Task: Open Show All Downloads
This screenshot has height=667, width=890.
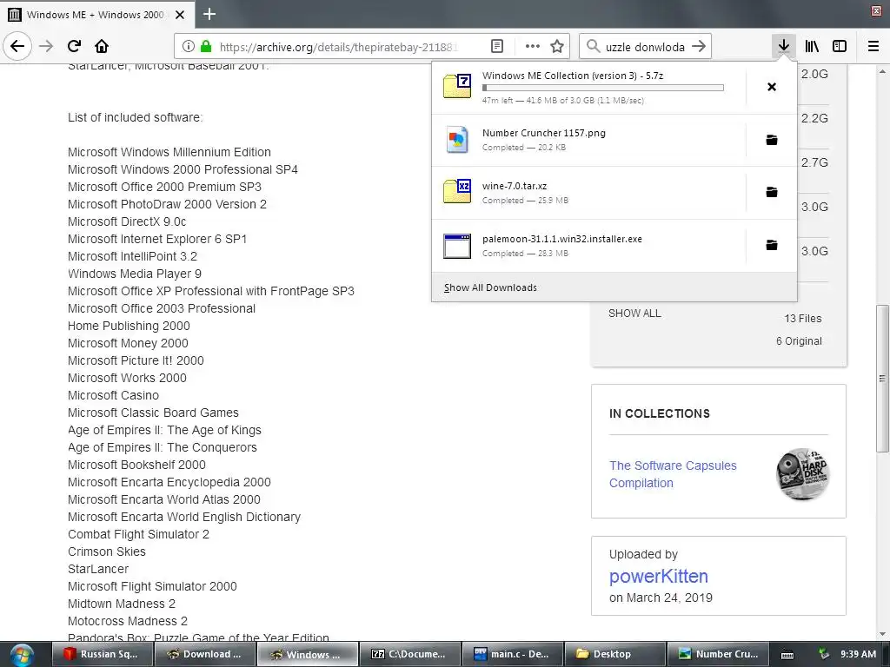Action: (490, 287)
